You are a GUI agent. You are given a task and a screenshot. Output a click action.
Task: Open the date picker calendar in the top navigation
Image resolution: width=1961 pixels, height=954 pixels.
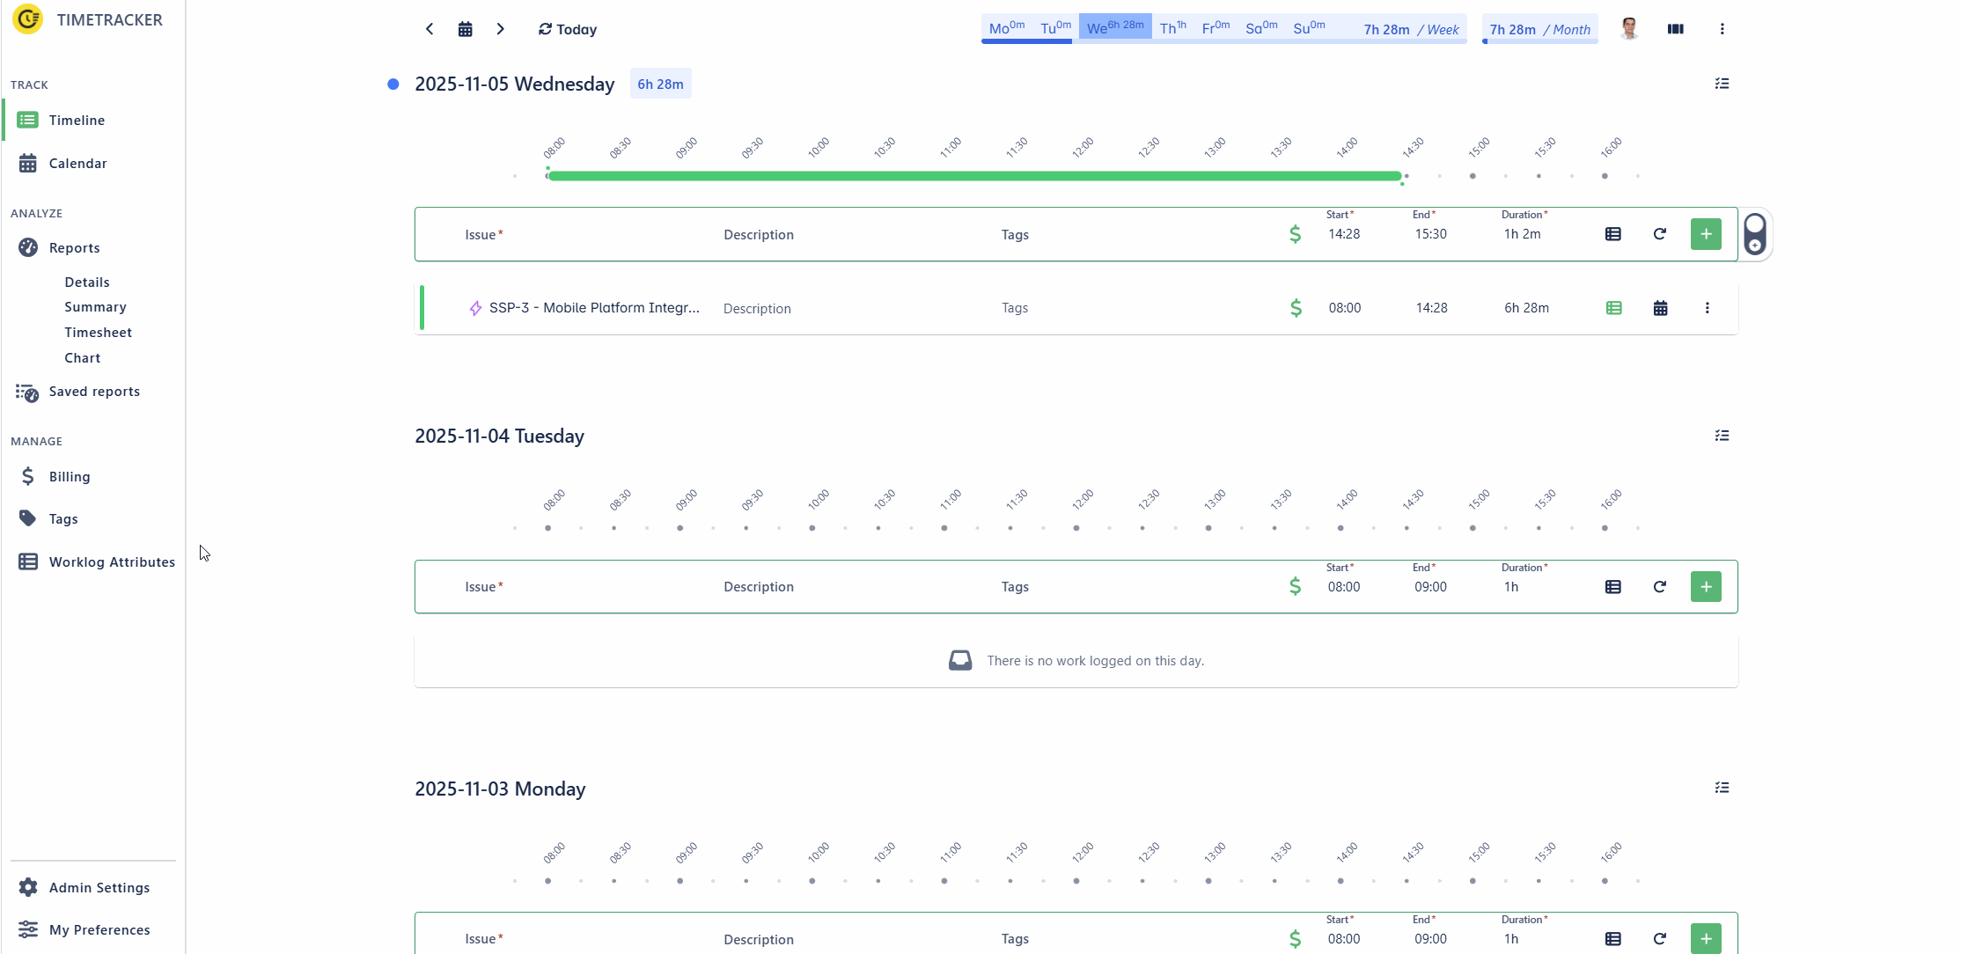(x=465, y=28)
